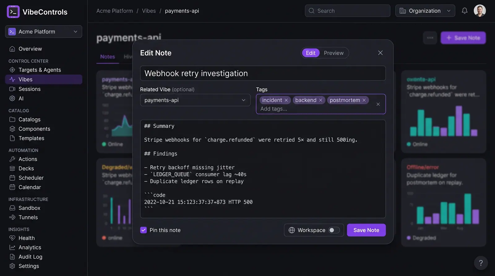Switch to Preview mode
This screenshot has width=495, height=276.
[x=334, y=53]
